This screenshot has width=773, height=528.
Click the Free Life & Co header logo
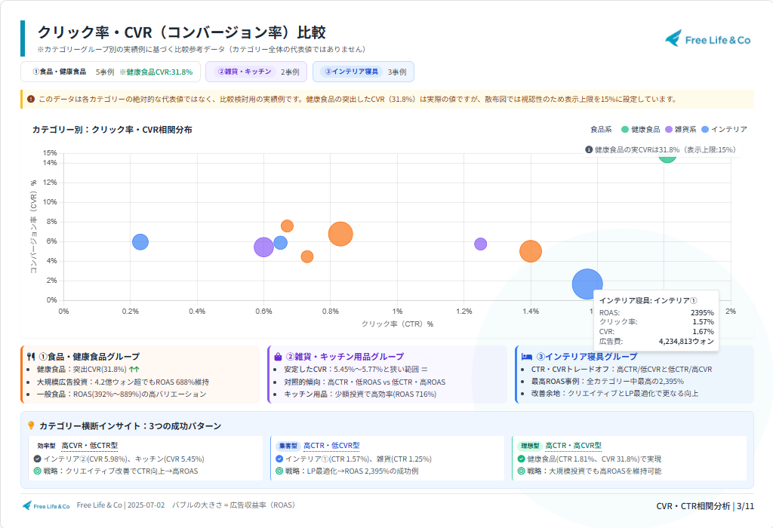pos(707,40)
